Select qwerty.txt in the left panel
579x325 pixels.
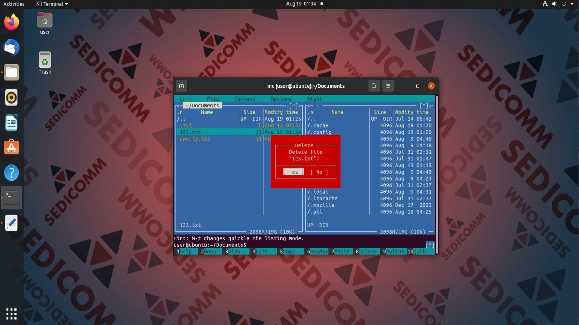[195, 139]
